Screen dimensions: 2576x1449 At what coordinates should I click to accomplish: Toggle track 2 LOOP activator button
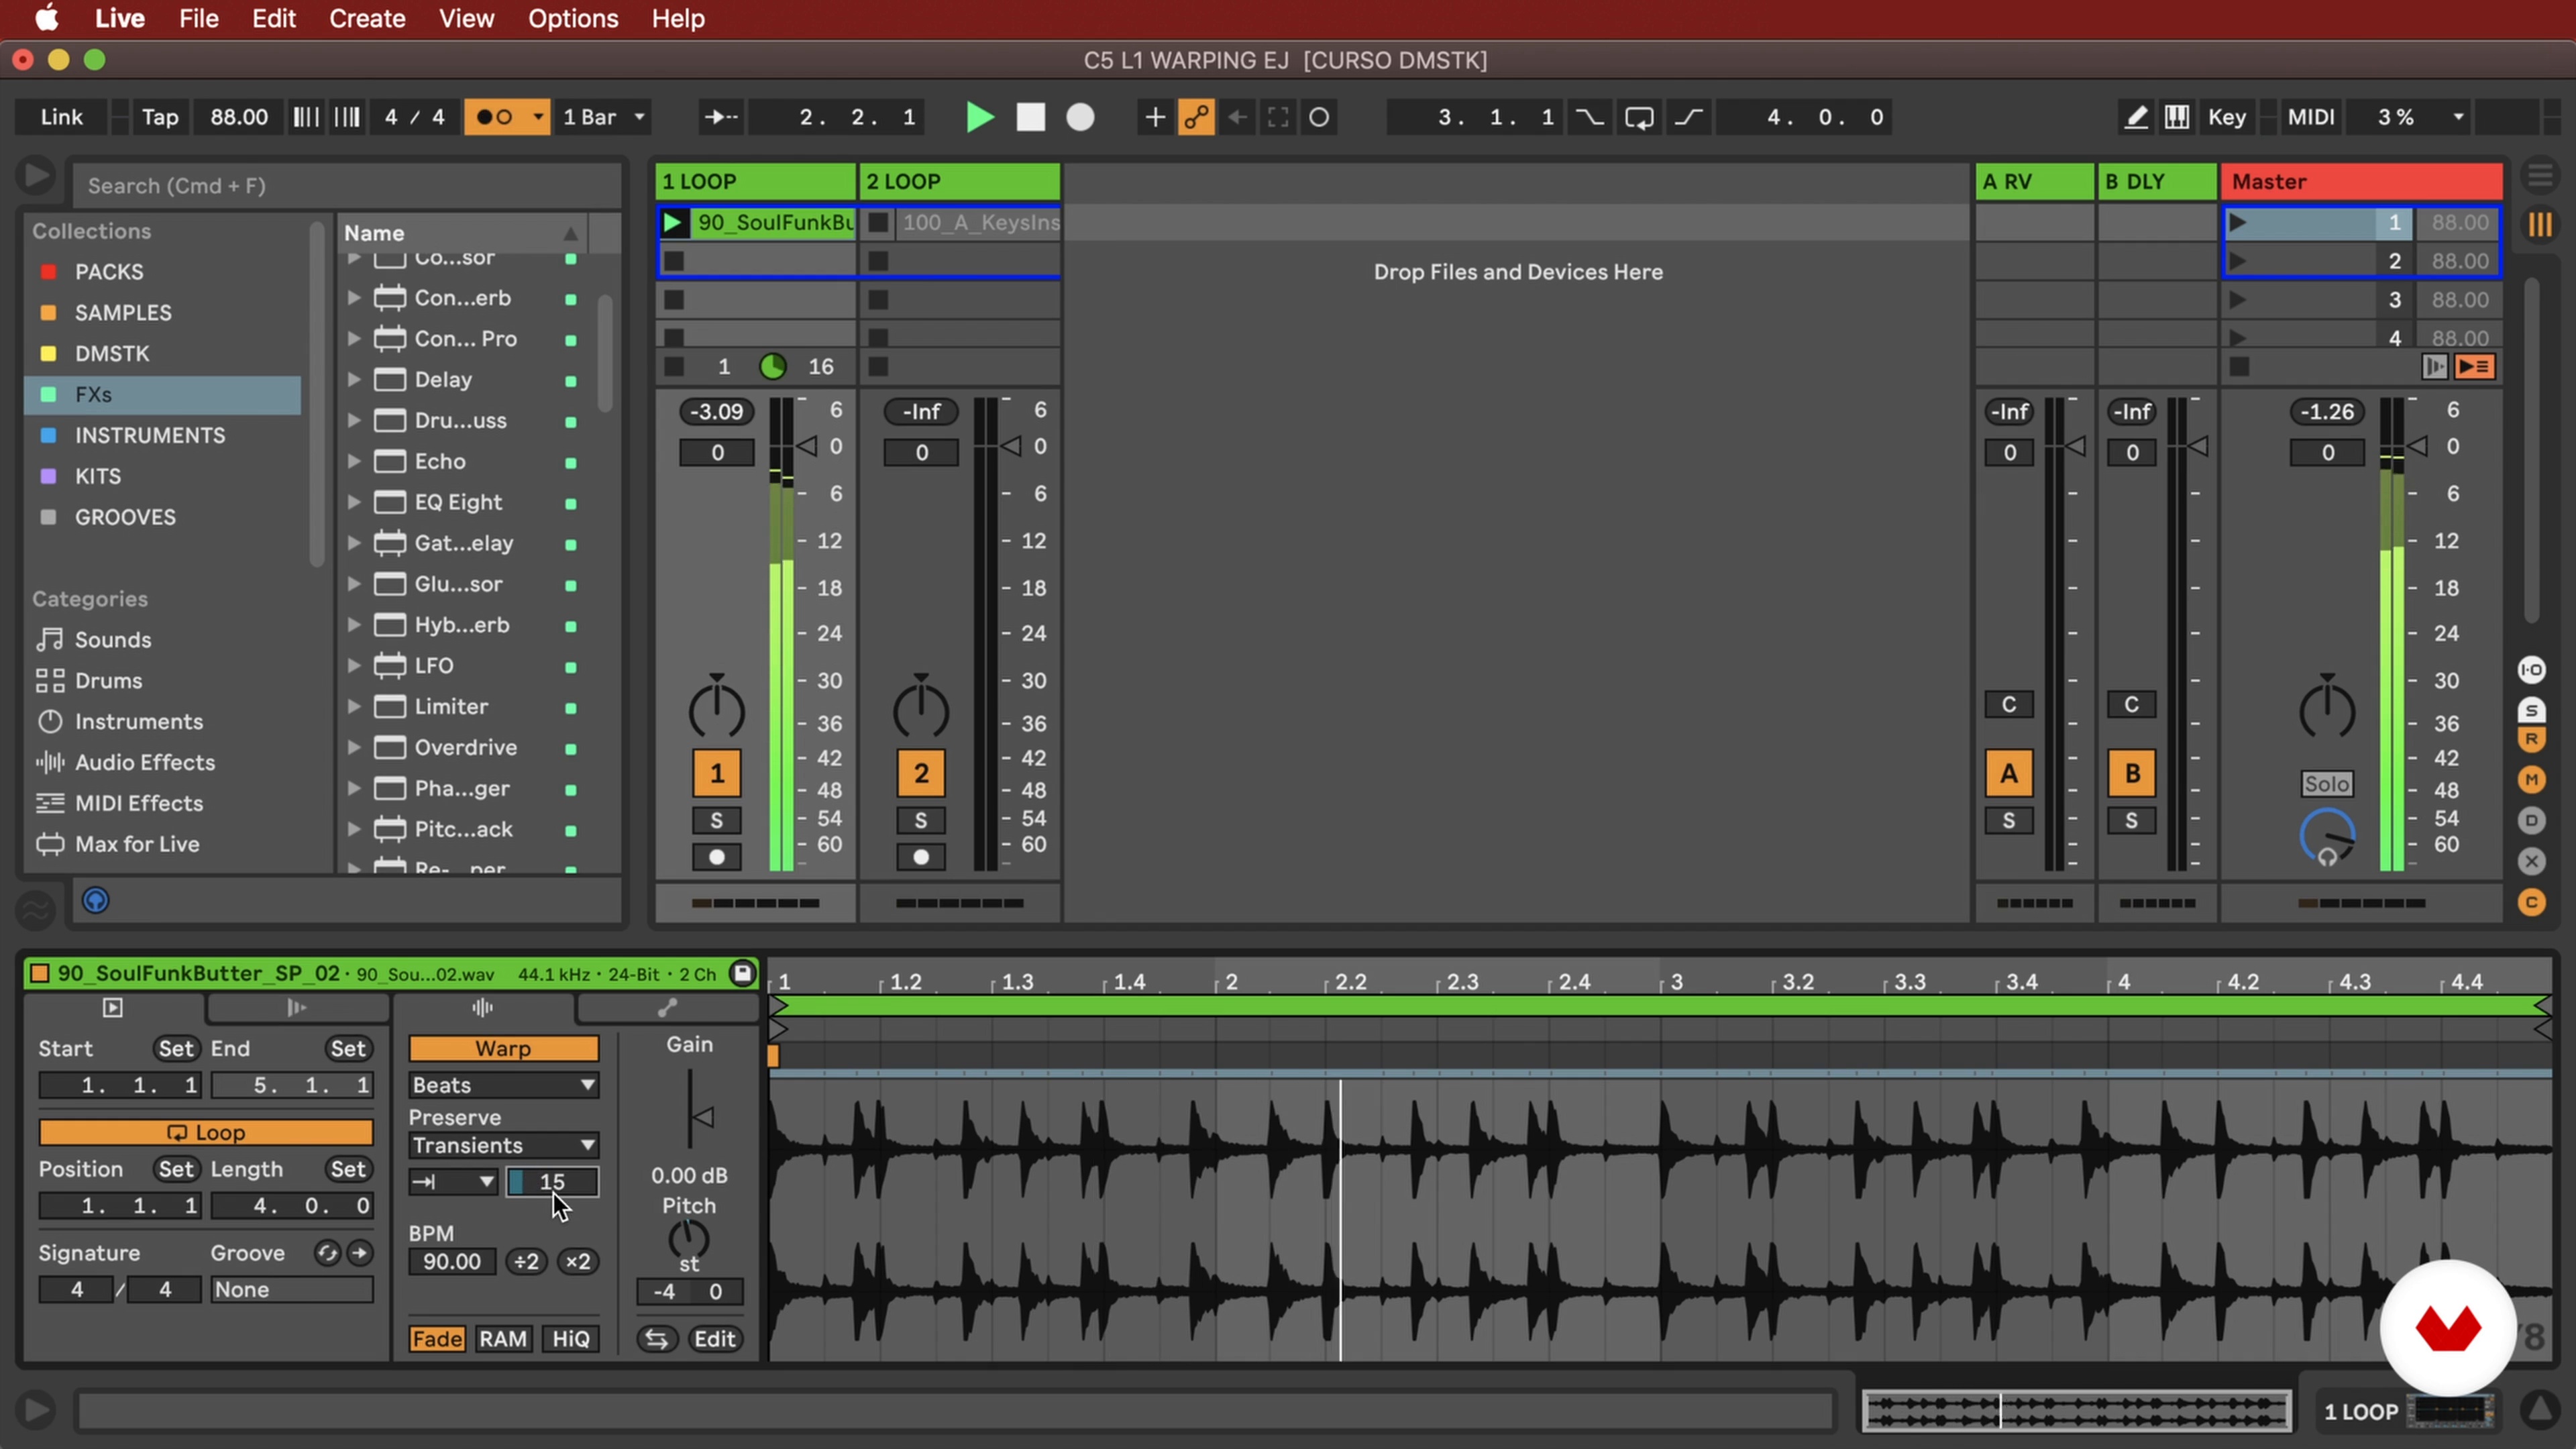point(921,774)
